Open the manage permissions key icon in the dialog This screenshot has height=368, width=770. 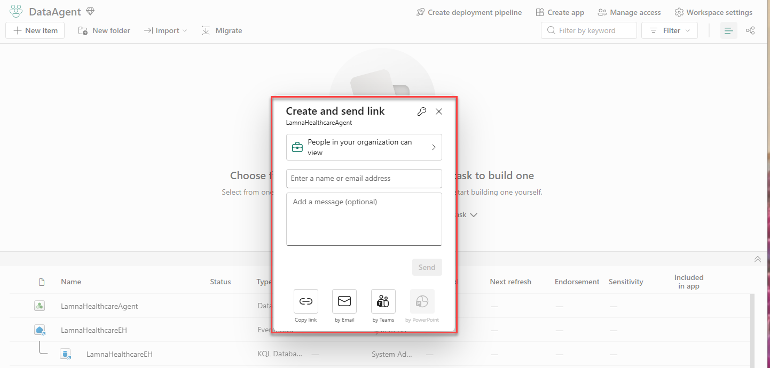(422, 111)
